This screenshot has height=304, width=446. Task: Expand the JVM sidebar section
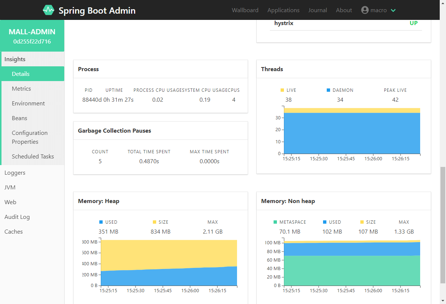[10, 188]
